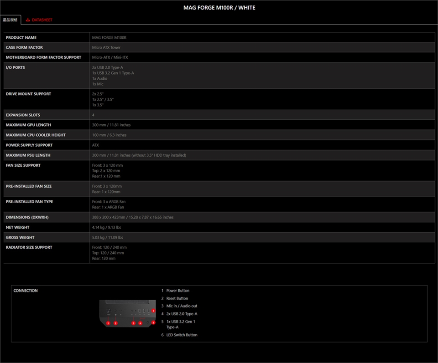The image size is (438, 363).
Task: Select the value 5.03 kg / 11.09 lbs
Action: pos(108,238)
